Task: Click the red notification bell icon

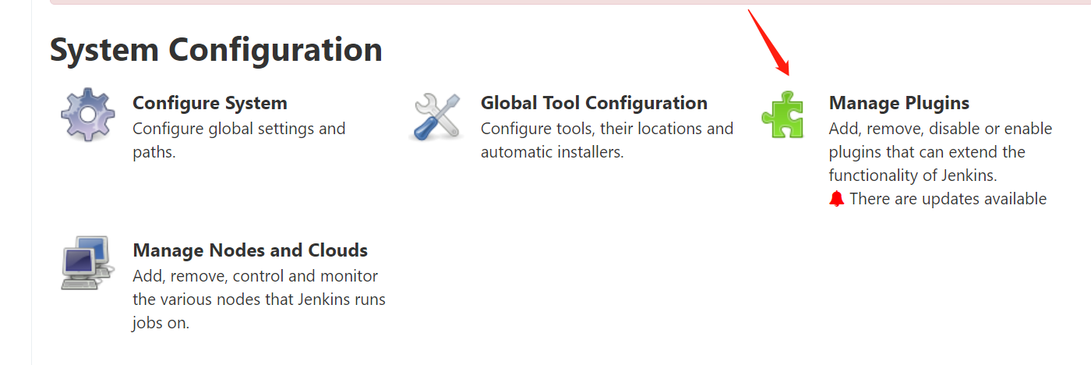Action: pyautogui.click(x=837, y=199)
